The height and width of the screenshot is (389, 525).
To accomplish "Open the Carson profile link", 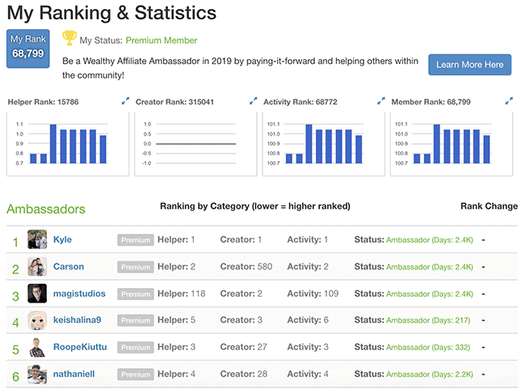I will pos(69,267).
